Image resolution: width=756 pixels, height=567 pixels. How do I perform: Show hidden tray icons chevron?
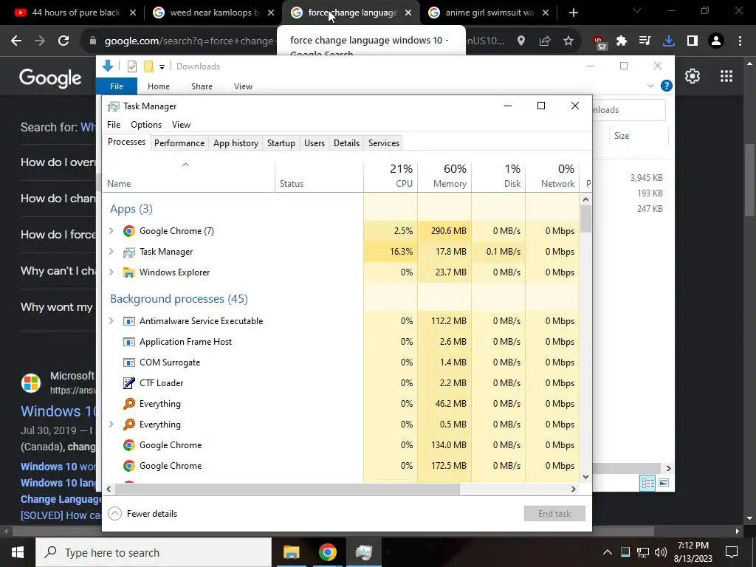608,552
